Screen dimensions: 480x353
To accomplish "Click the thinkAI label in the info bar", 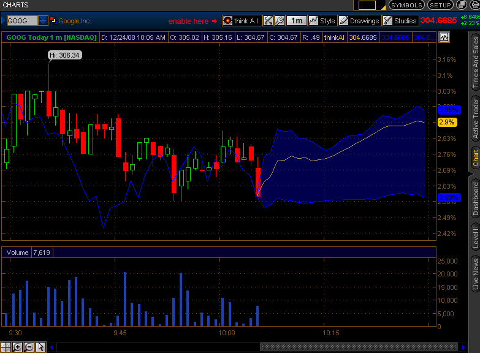I will pos(334,37).
